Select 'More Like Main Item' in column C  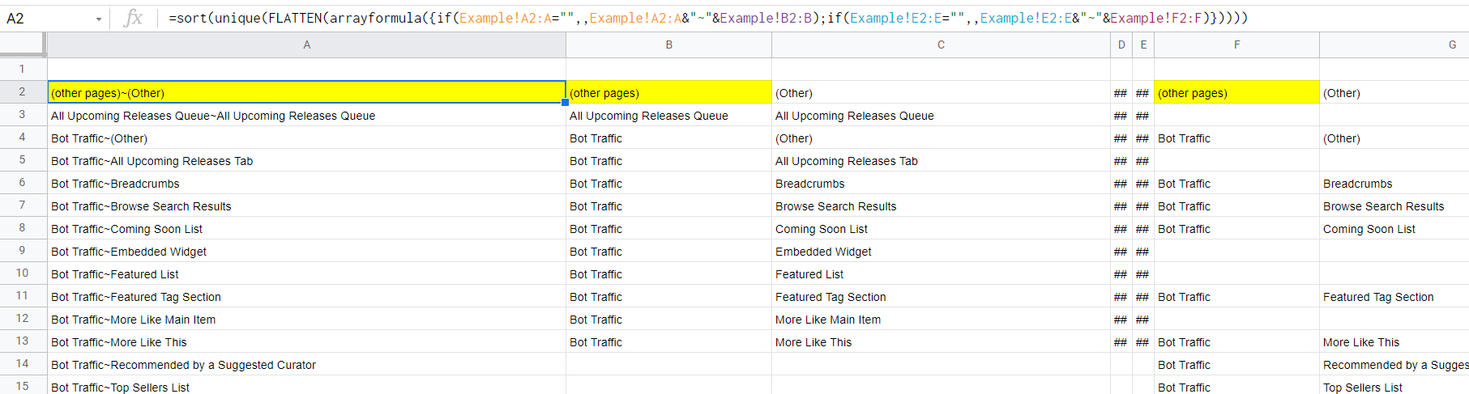pyautogui.click(x=941, y=319)
